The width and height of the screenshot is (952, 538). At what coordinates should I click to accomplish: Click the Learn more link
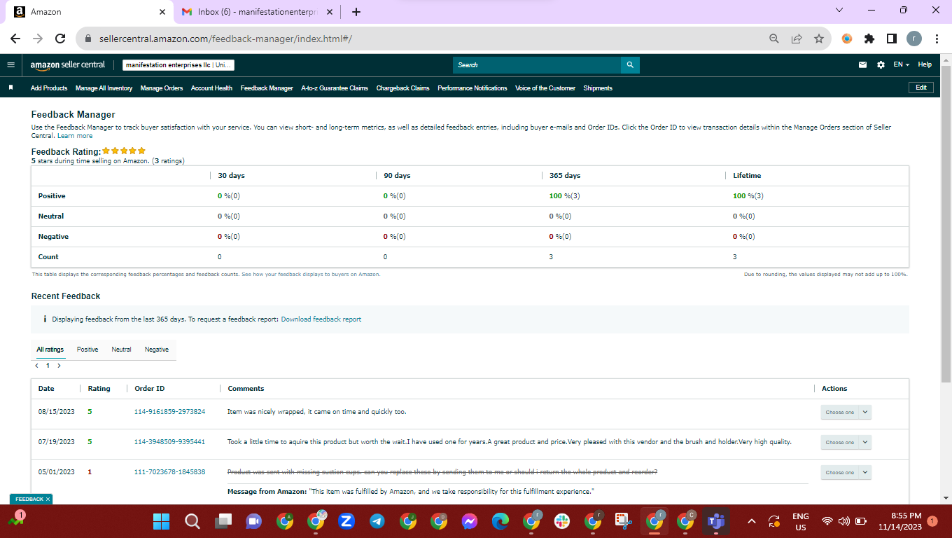[x=75, y=136]
